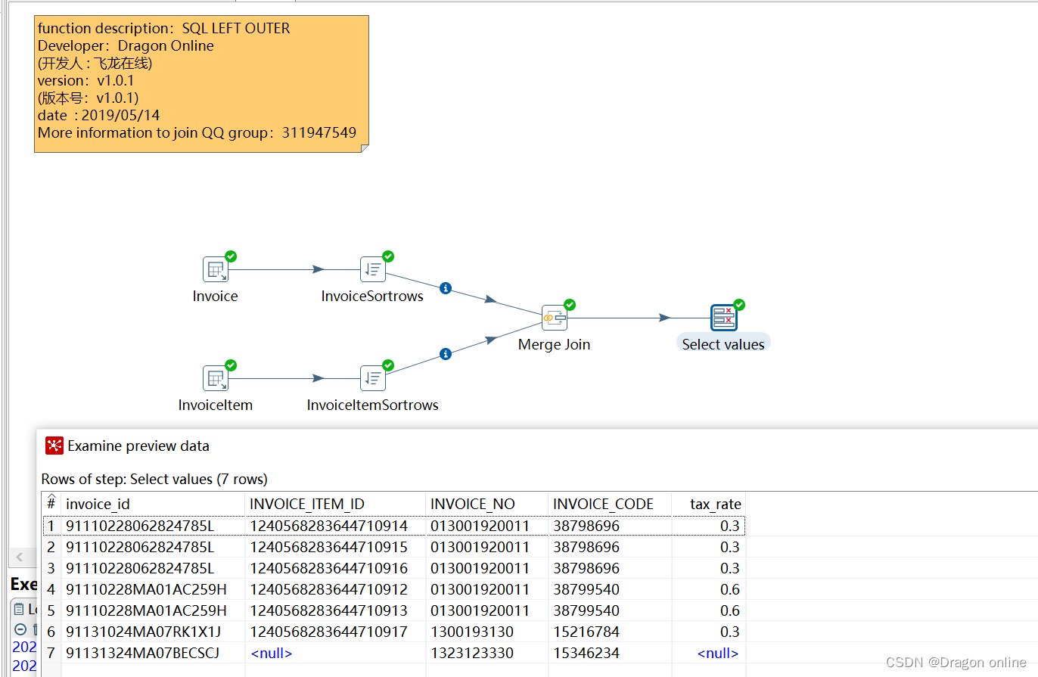This screenshot has height=677, width=1038.
Task: Select the null INVOICE_ITEM_ID cell in row 7
Action: tap(336, 653)
